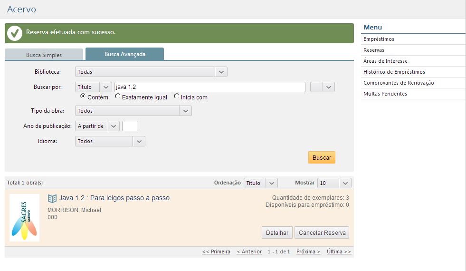The image size is (466, 271).
Task: Click the SAGRES Acervo cover thumbnail
Action: coord(25,218)
